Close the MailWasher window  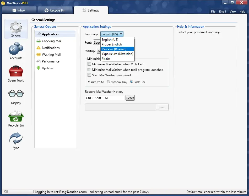[x=242, y=2]
